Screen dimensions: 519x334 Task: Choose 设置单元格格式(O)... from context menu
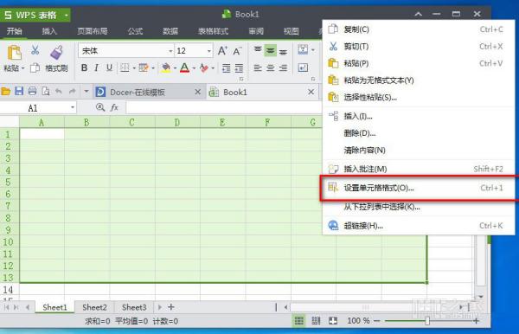pyautogui.click(x=419, y=188)
